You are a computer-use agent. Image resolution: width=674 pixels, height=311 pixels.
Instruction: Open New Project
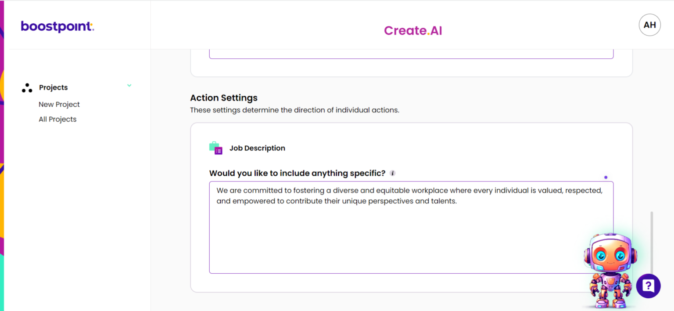tap(59, 104)
